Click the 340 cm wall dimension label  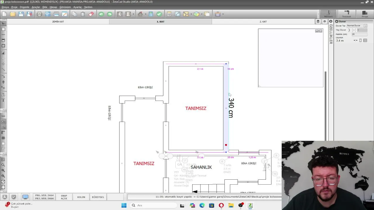click(231, 108)
